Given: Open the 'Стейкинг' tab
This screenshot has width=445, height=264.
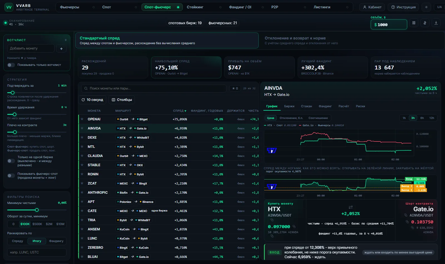Looking at the screenshot, I should tap(195, 7).
